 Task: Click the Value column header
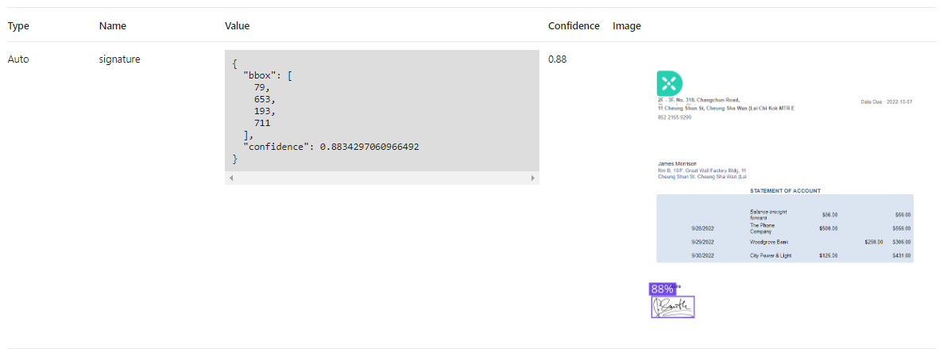point(238,26)
